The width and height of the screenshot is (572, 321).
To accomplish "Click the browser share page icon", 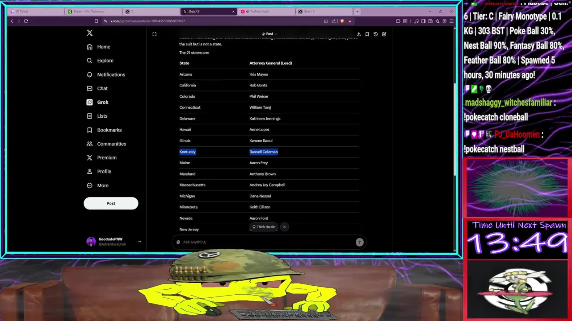I will (x=333, y=21).
